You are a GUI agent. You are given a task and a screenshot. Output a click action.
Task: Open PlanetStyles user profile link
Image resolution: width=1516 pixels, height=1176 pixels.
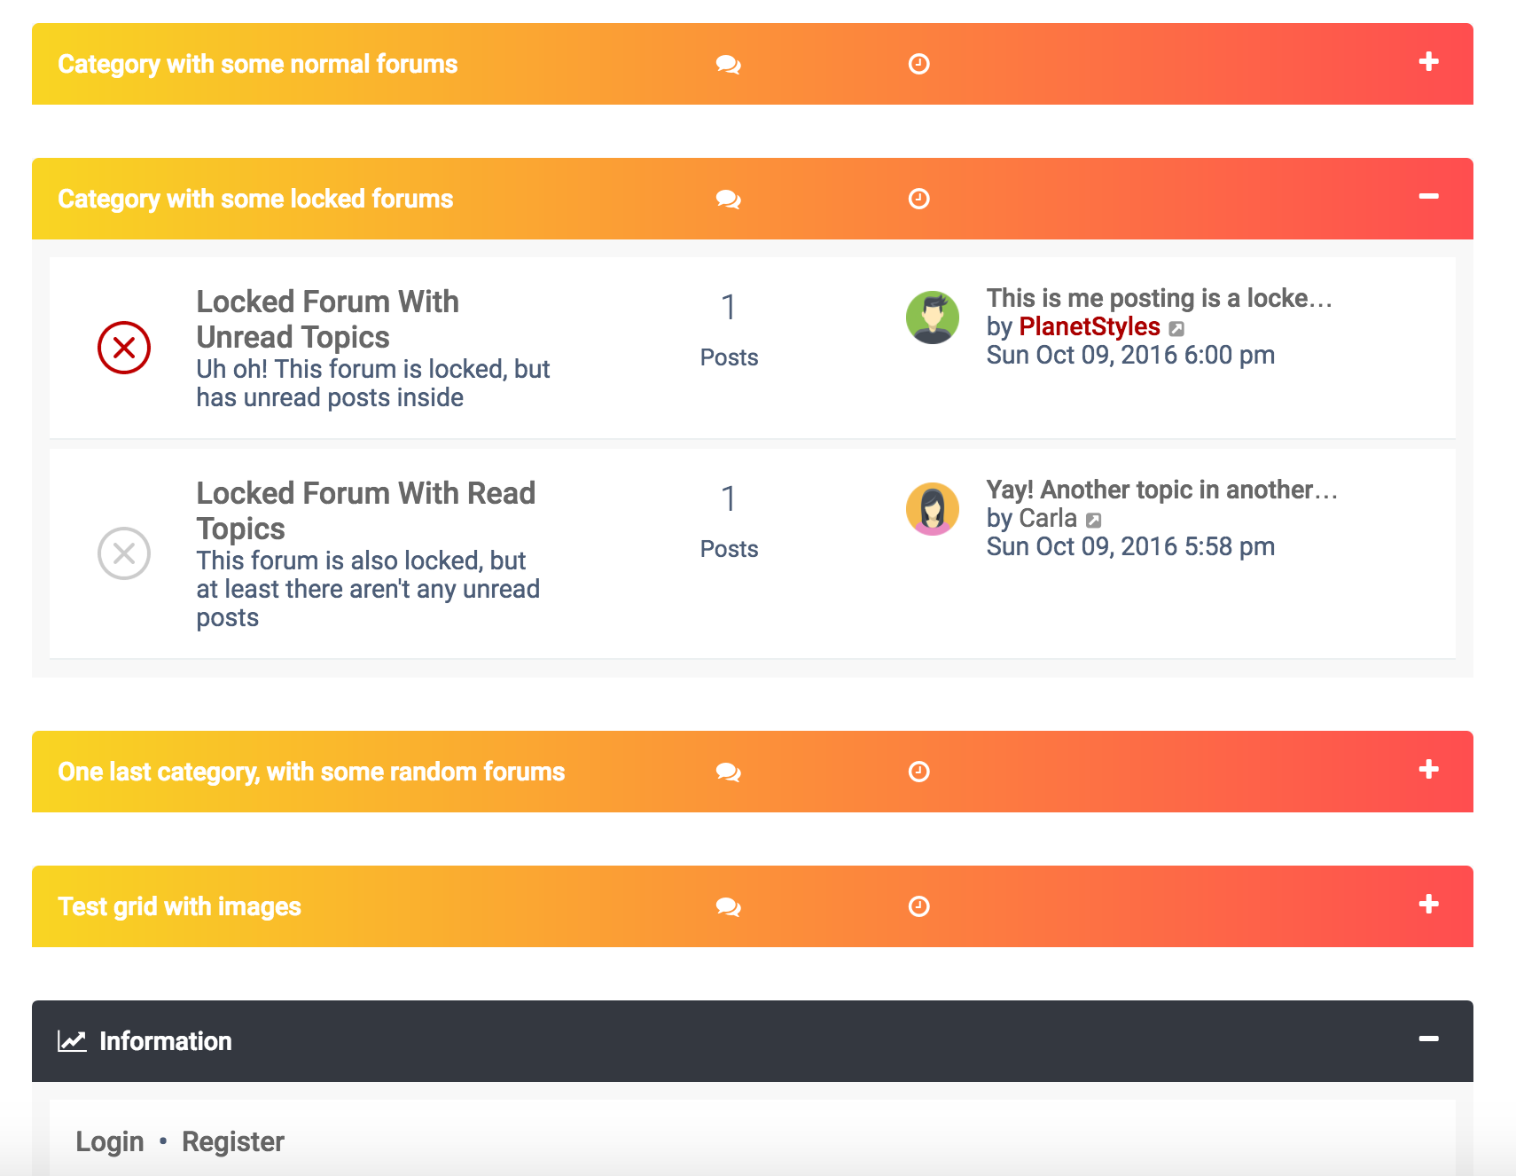coord(1090,326)
